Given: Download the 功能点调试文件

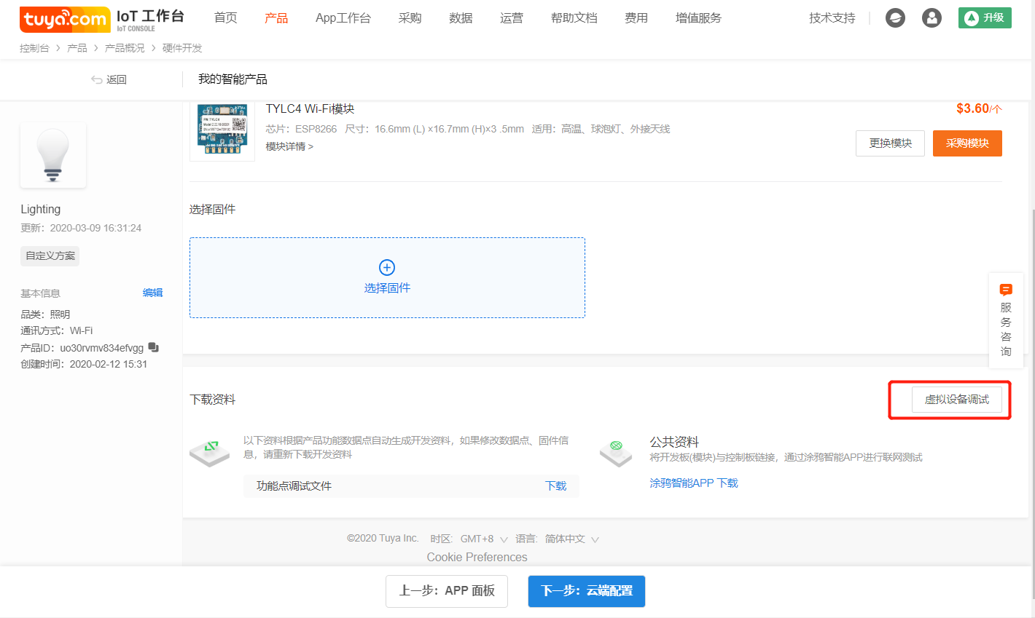Looking at the screenshot, I should [555, 486].
